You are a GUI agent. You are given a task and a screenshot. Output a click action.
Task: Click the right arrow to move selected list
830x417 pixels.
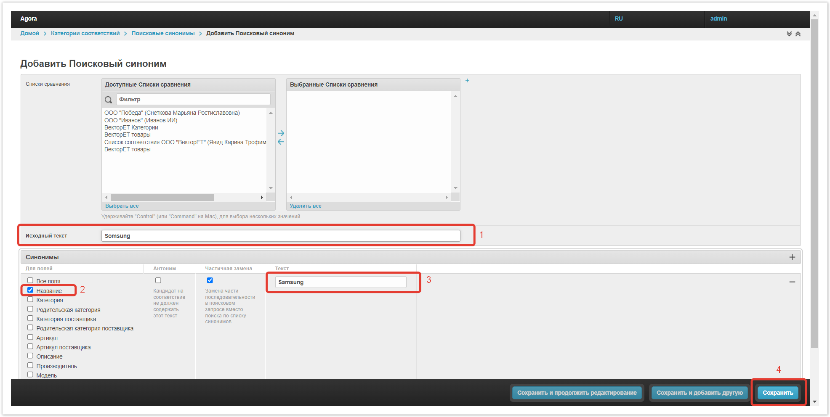click(281, 133)
